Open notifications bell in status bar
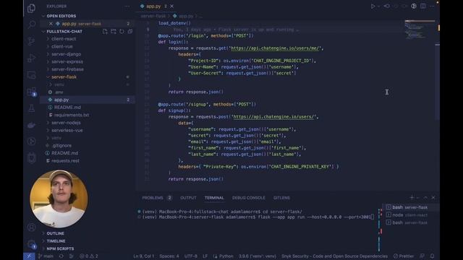Screen dimensions: 463x260 [432, 256]
